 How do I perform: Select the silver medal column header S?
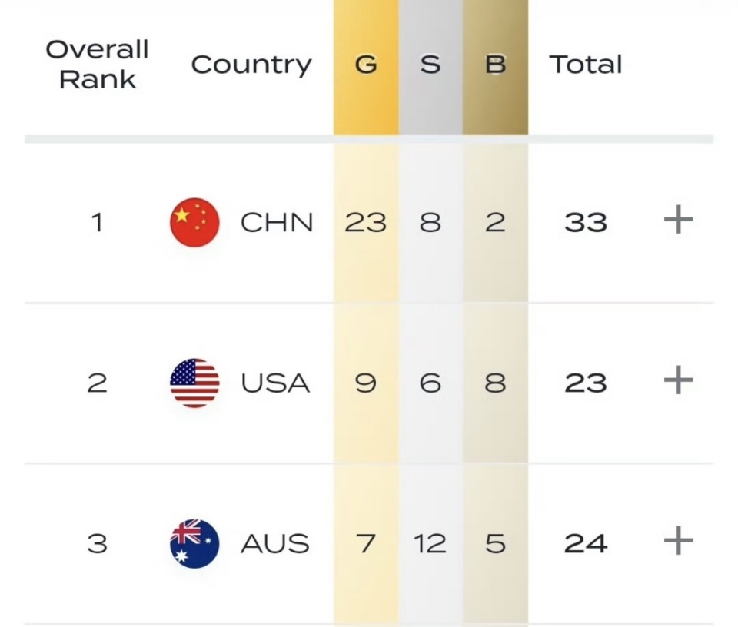click(430, 65)
